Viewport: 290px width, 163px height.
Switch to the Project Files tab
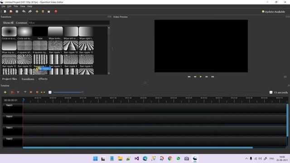pyautogui.click(x=10, y=79)
